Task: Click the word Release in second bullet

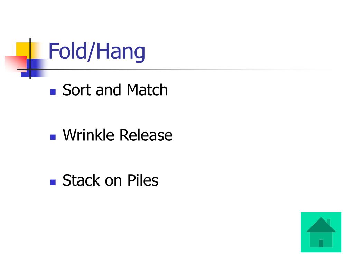Action: [146, 135]
